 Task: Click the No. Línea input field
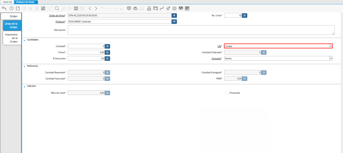pyautogui.click(x=233, y=16)
